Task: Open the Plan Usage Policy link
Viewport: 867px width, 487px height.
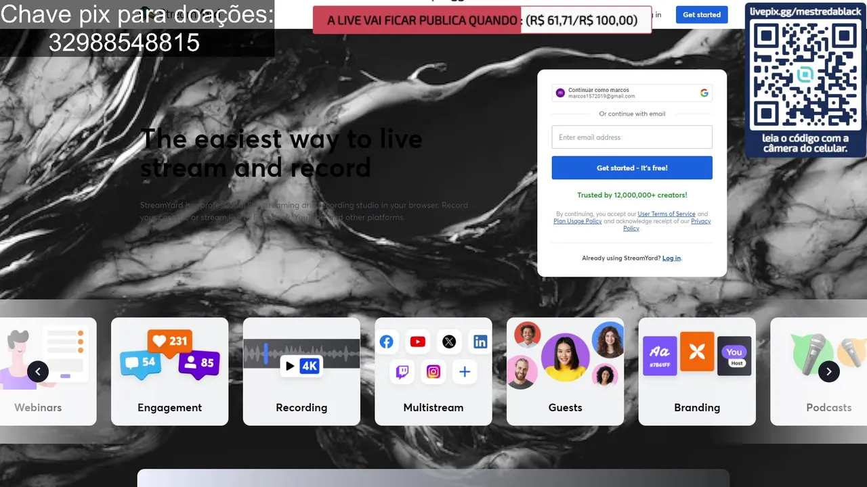Action: [578, 221]
